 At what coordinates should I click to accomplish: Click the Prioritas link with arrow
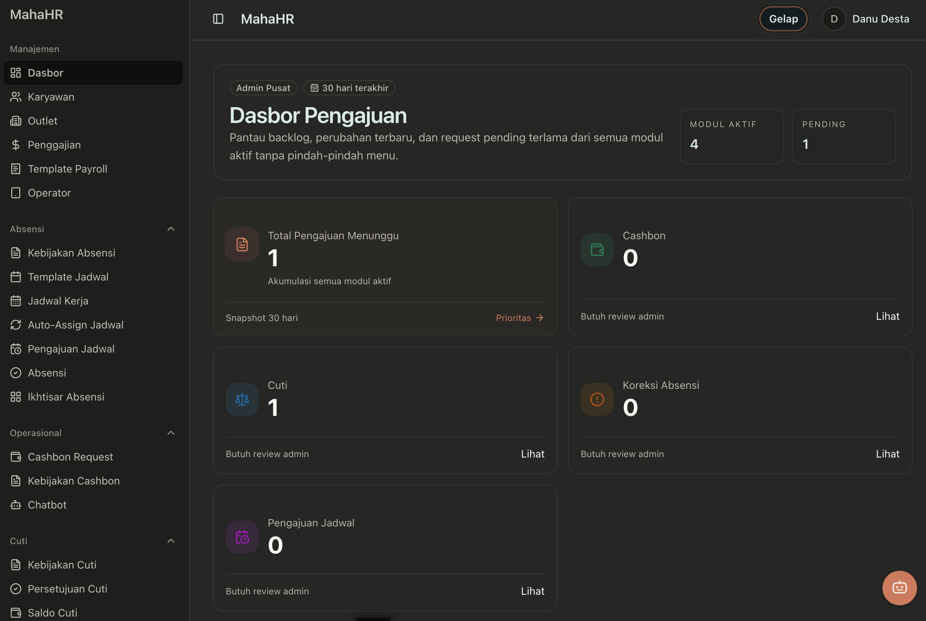point(520,318)
